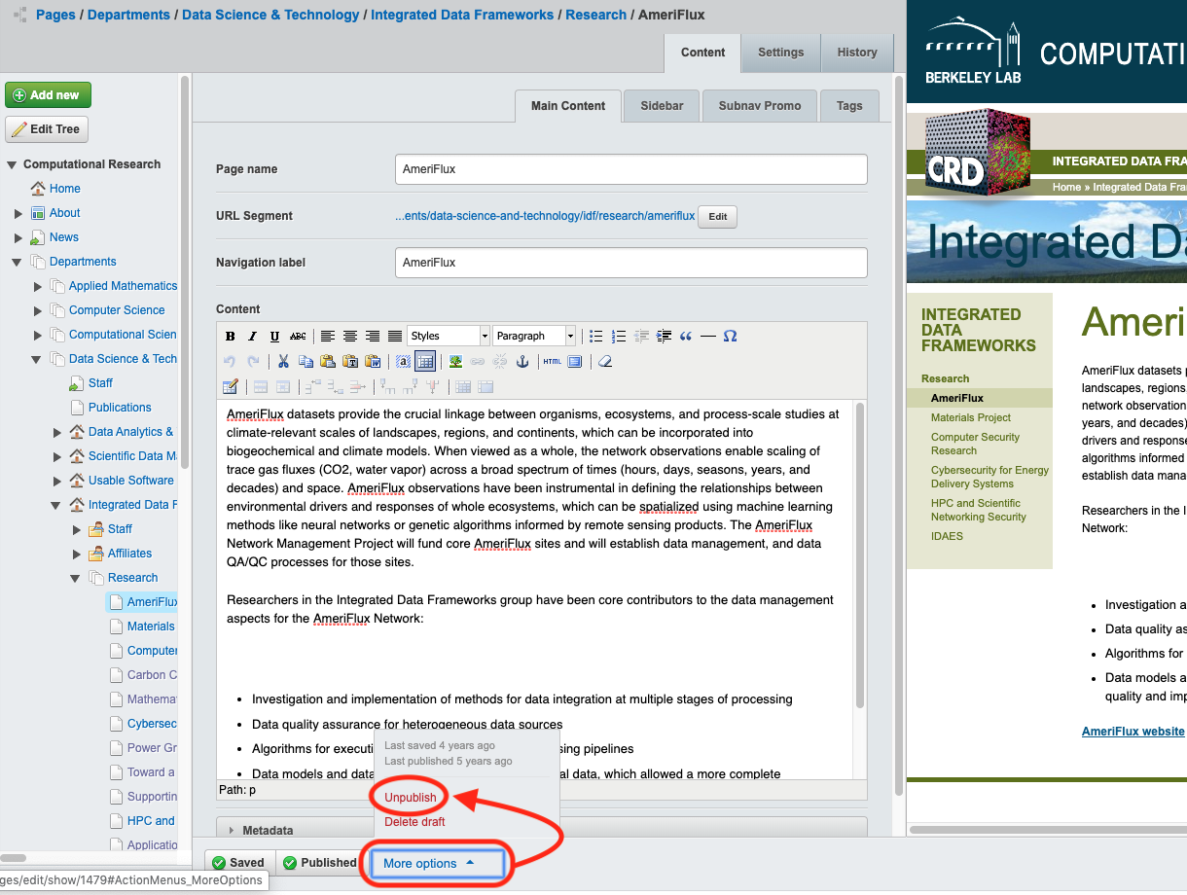Click the Saved button
The image size is (1187, 895).
(x=239, y=863)
